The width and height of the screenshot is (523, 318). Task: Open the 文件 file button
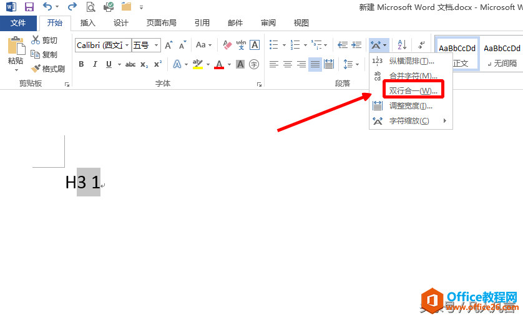[x=18, y=23]
